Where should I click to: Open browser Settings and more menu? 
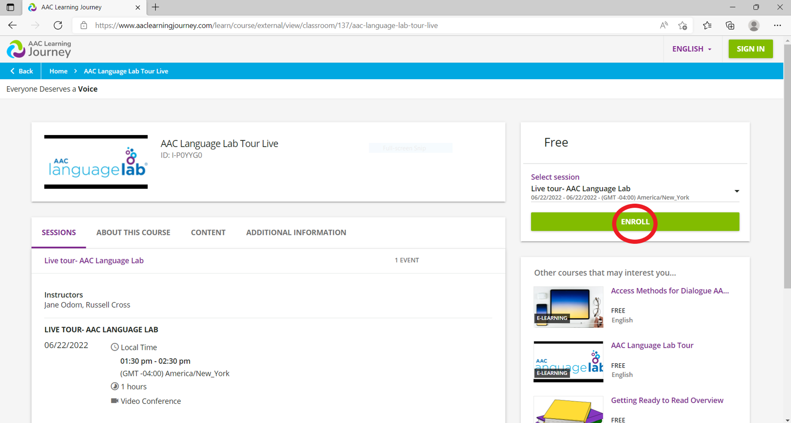(777, 25)
